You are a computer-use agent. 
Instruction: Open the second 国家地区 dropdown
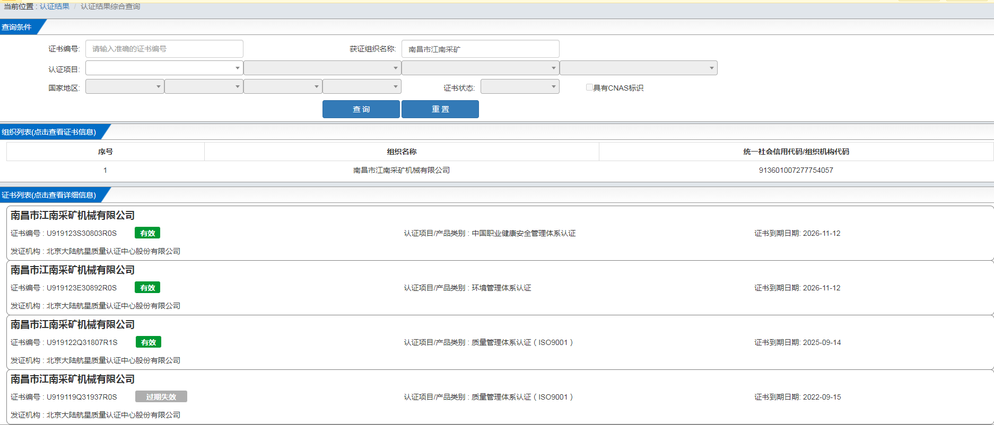(x=203, y=87)
